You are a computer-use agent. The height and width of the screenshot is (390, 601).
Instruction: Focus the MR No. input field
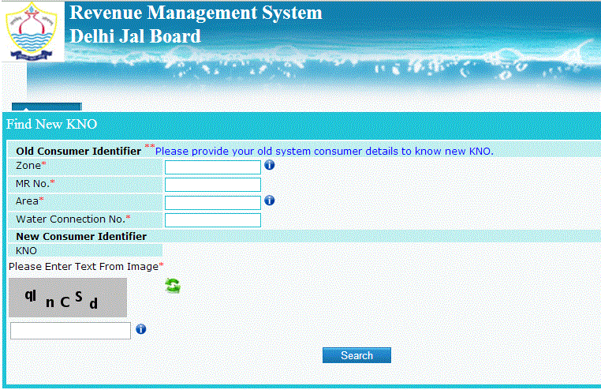tap(213, 185)
